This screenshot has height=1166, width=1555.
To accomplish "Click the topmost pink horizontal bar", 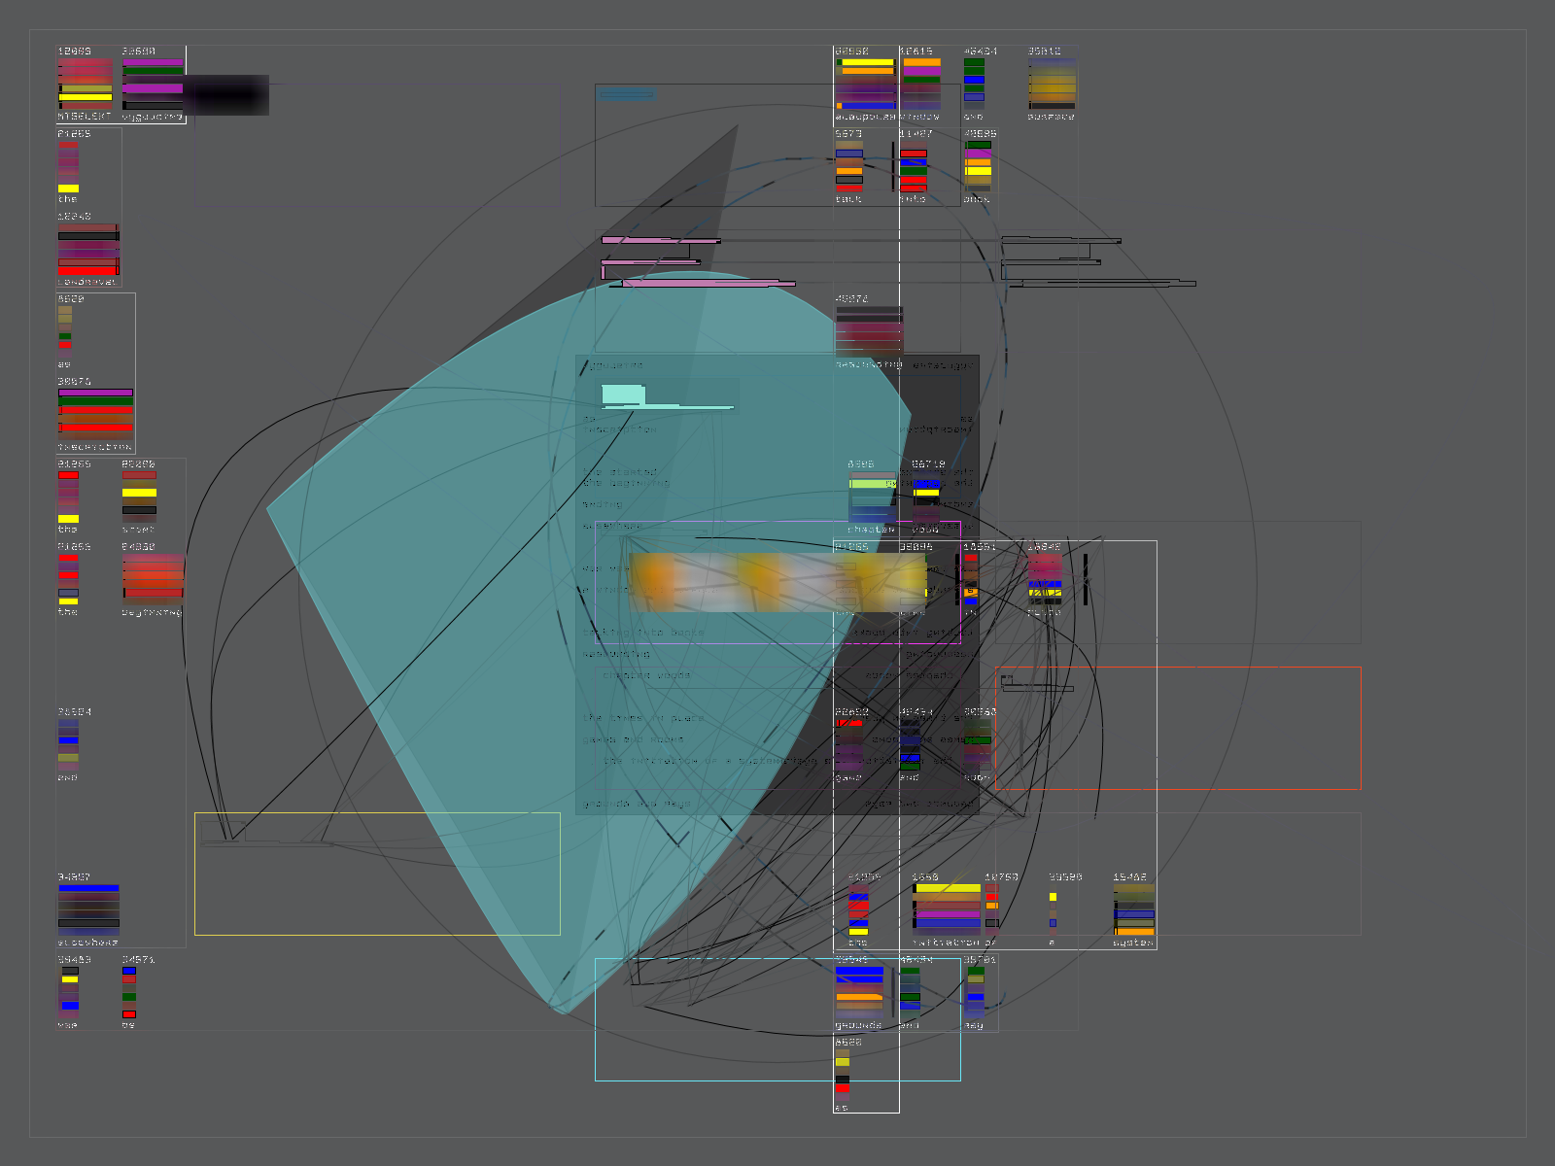I will click(x=661, y=240).
